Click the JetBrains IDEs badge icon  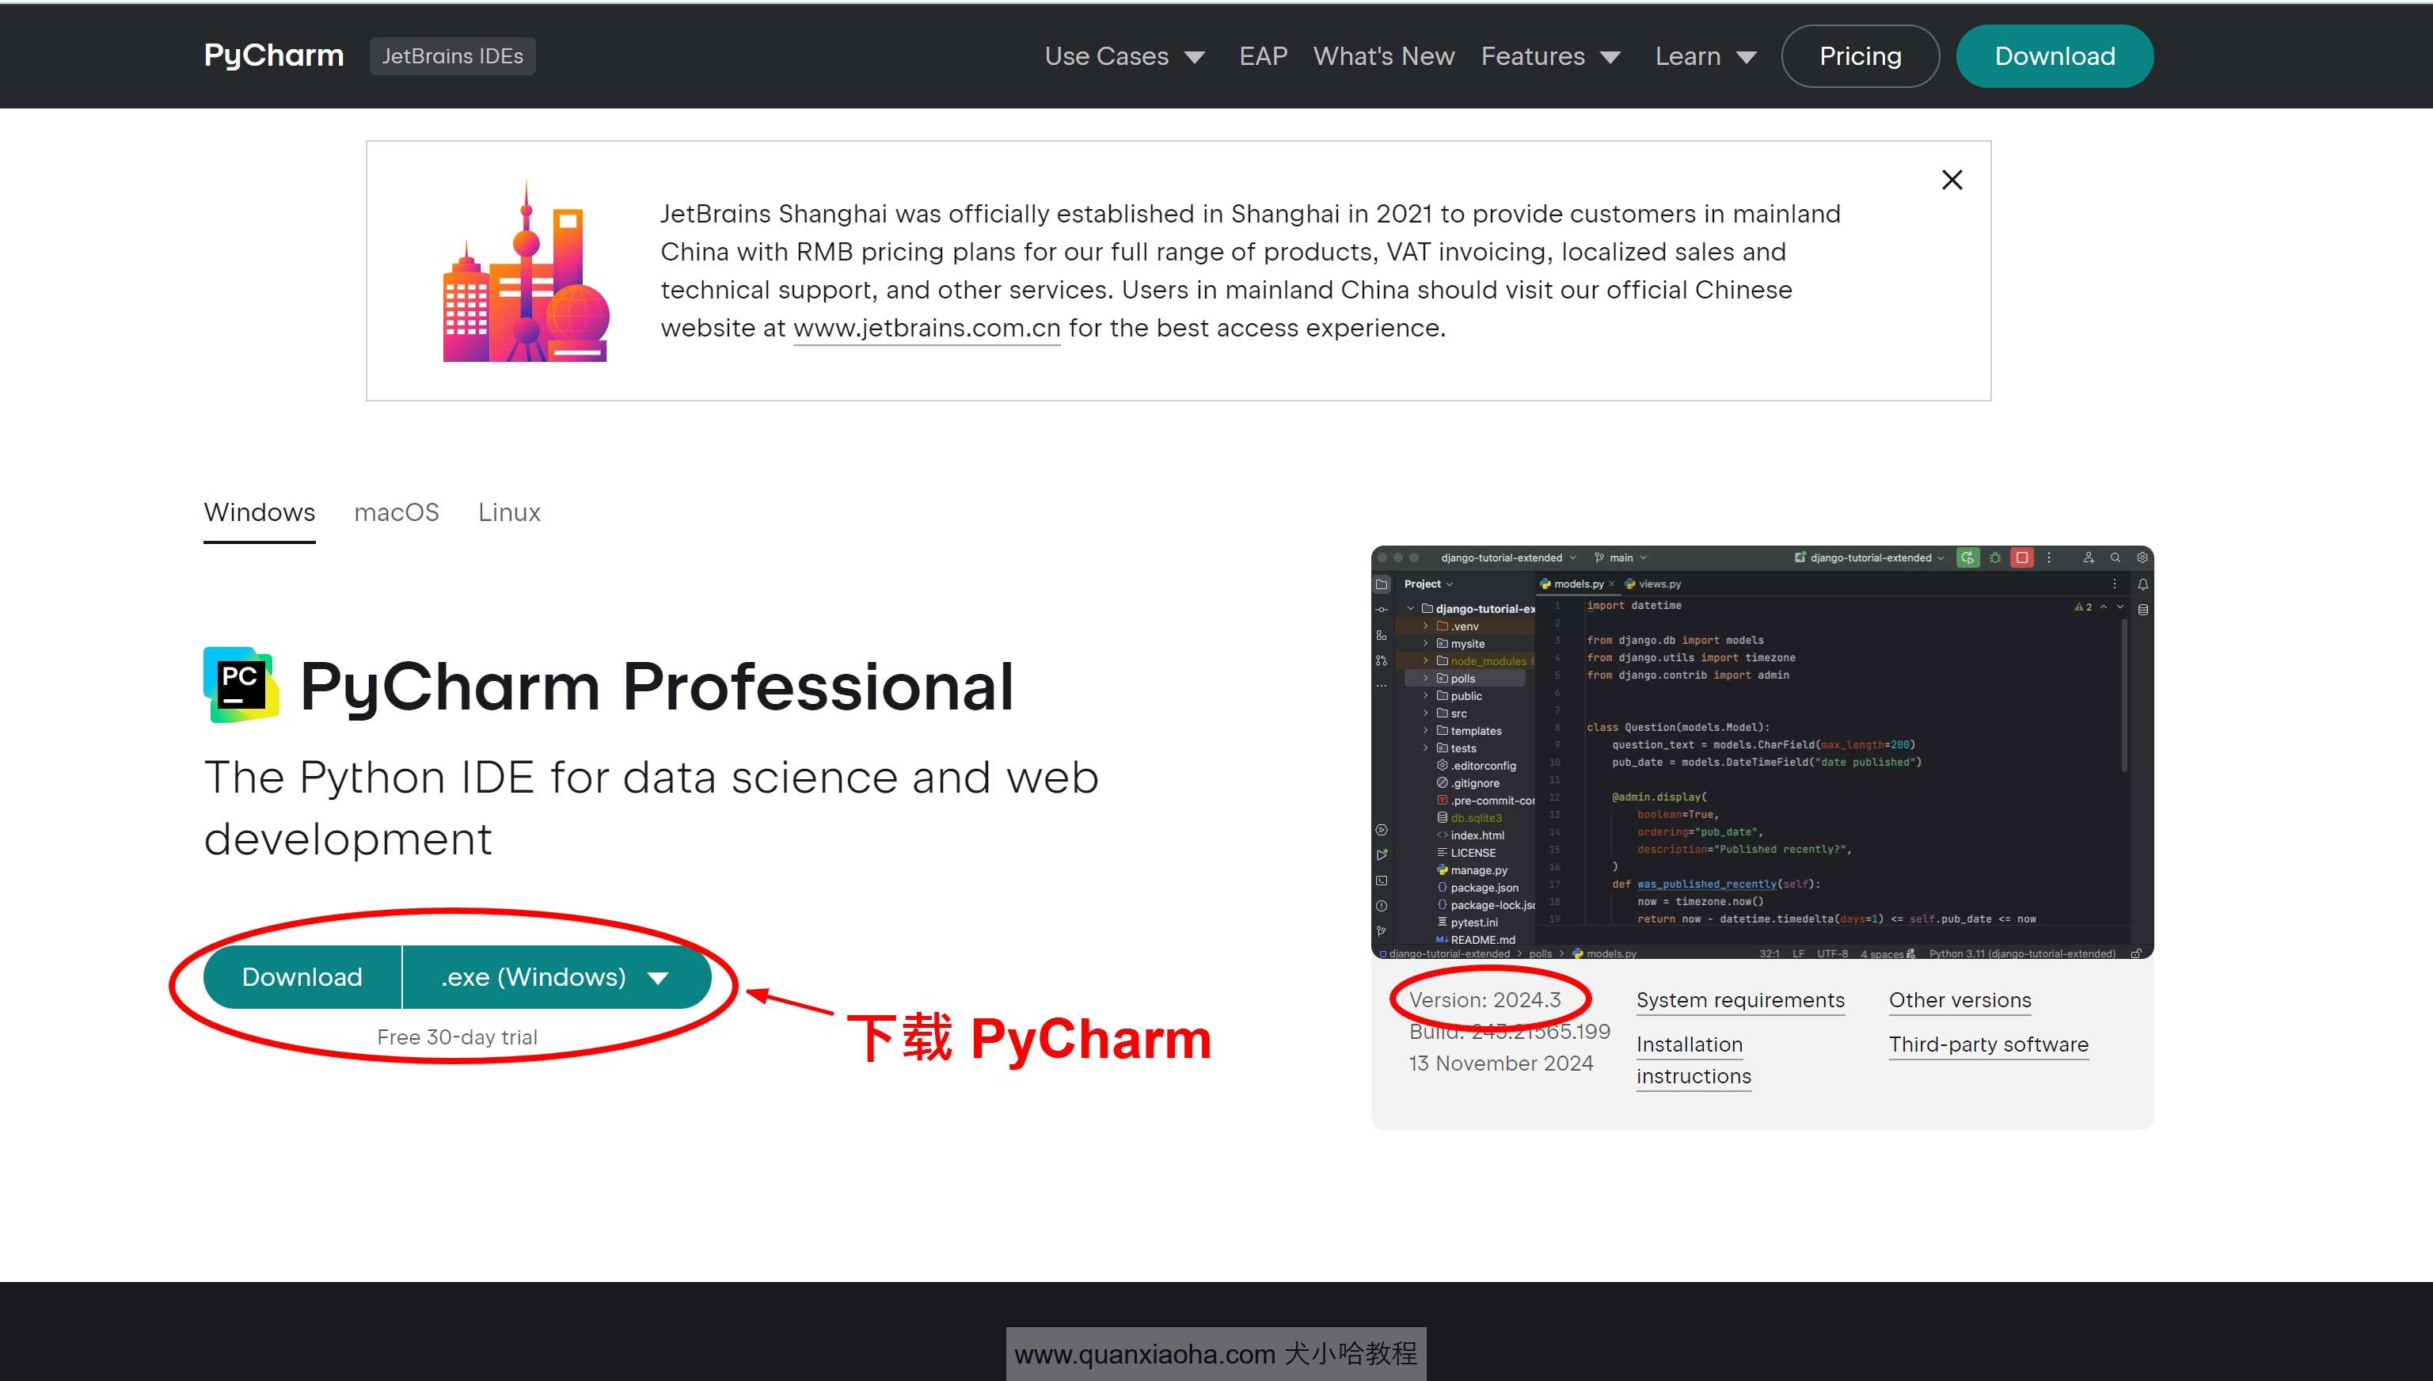tap(451, 55)
